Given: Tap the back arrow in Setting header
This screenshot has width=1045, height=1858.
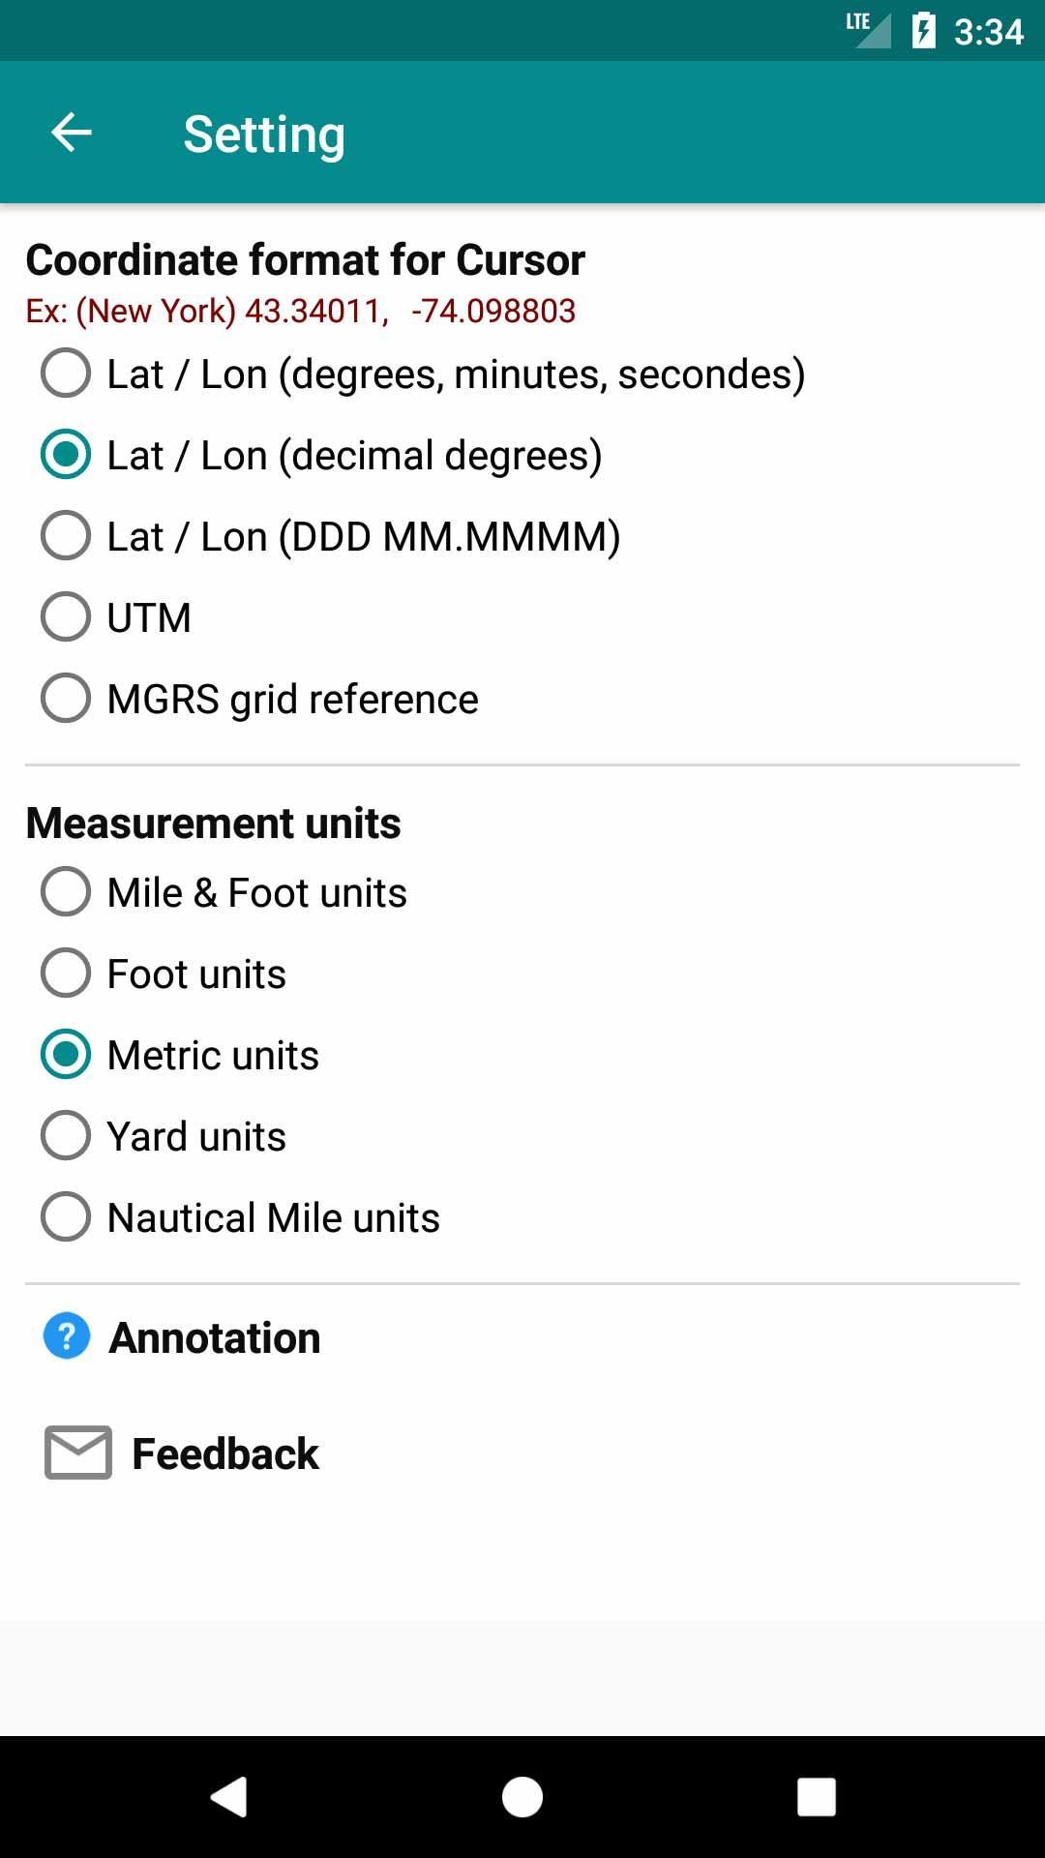Looking at the screenshot, I should click(x=71, y=133).
